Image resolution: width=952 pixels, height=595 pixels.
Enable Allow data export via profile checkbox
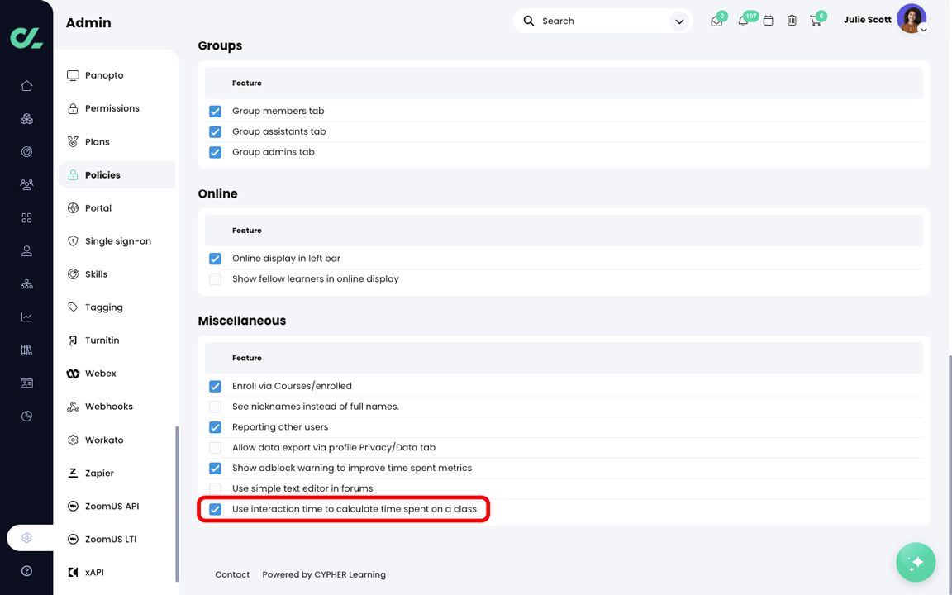point(215,448)
